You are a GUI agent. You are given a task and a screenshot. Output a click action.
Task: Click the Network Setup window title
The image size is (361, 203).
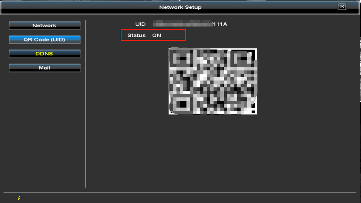(x=180, y=7)
